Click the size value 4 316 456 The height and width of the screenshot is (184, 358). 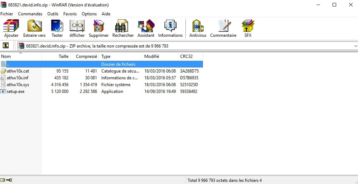point(60,85)
